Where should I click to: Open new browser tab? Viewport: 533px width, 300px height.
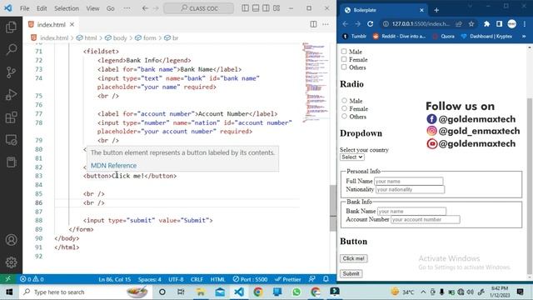click(436, 10)
